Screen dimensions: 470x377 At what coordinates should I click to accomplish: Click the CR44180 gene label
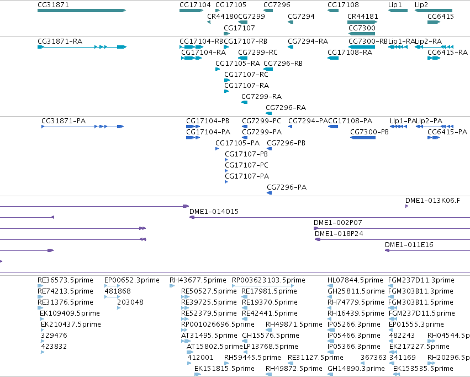[223, 16]
